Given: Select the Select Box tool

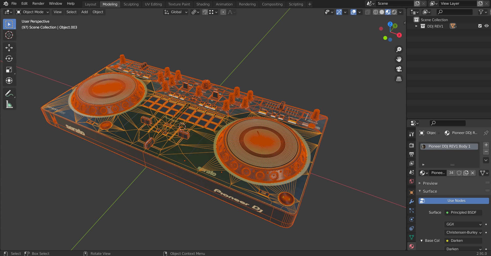Looking at the screenshot, I should 9,24.
